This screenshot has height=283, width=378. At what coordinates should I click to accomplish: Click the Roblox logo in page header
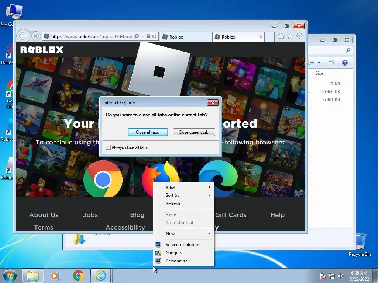(42, 50)
